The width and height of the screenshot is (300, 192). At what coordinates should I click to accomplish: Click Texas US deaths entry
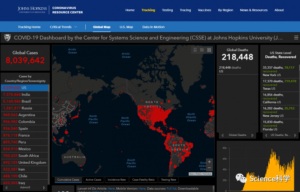tap(279, 85)
